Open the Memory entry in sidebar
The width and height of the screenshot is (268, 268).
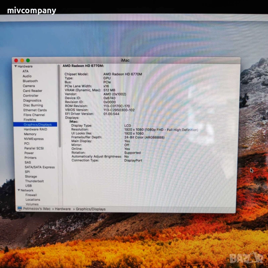tap(30, 134)
